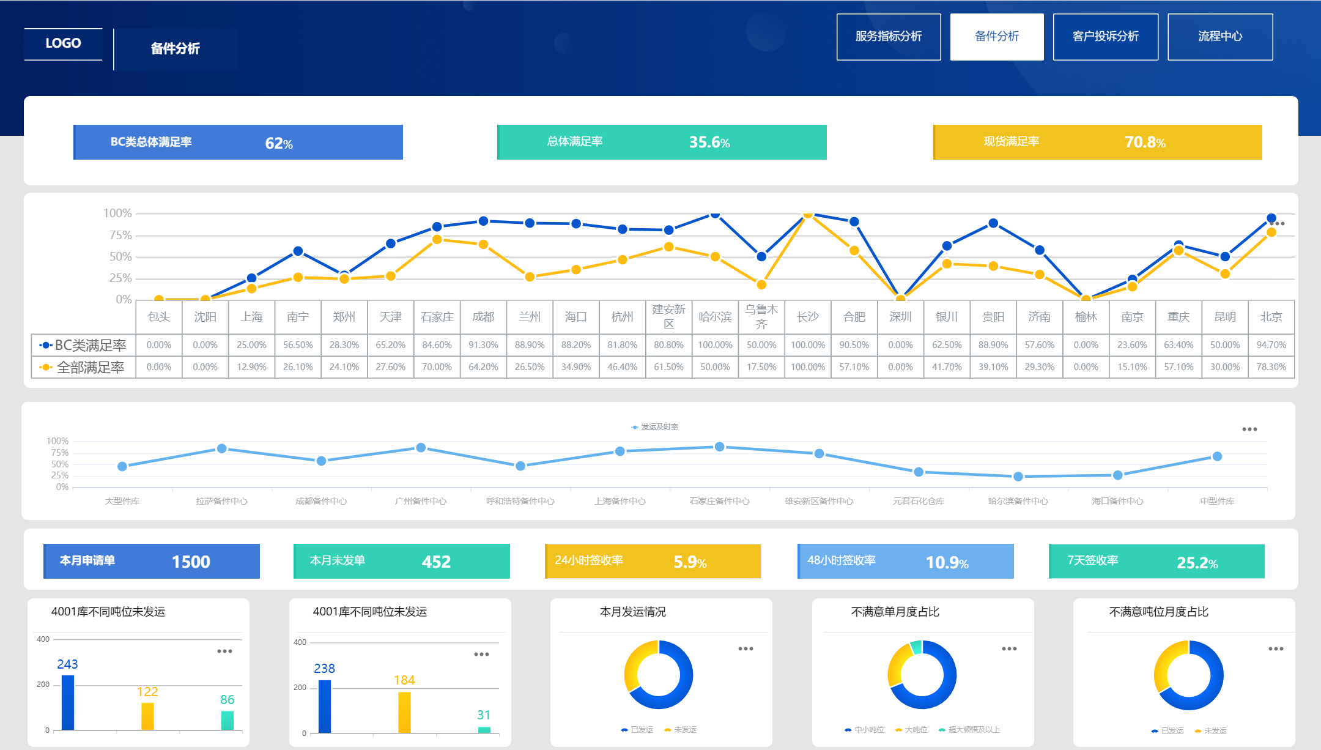Open more options on the 不满意吨位月度占比 chart
Image resolution: width=1321 pixels, height=750 pixels.
(1276, 649)
